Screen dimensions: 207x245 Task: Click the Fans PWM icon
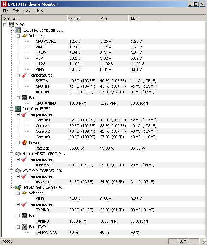[25, 227]
